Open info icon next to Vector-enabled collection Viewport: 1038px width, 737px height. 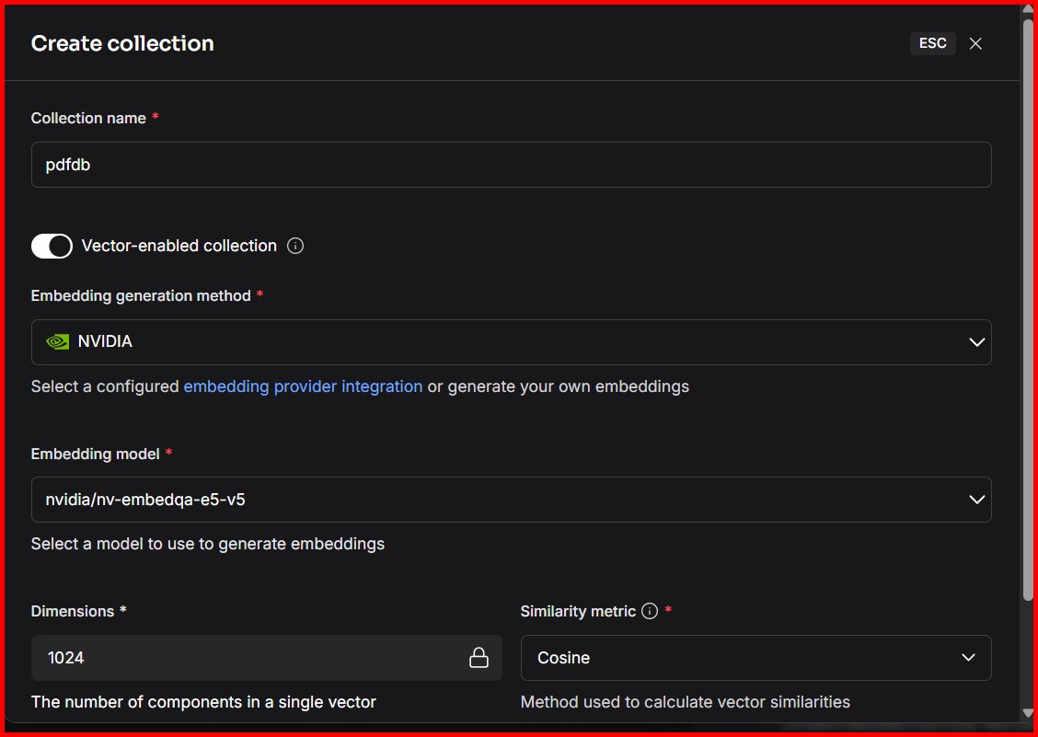(x=295, y=247)
